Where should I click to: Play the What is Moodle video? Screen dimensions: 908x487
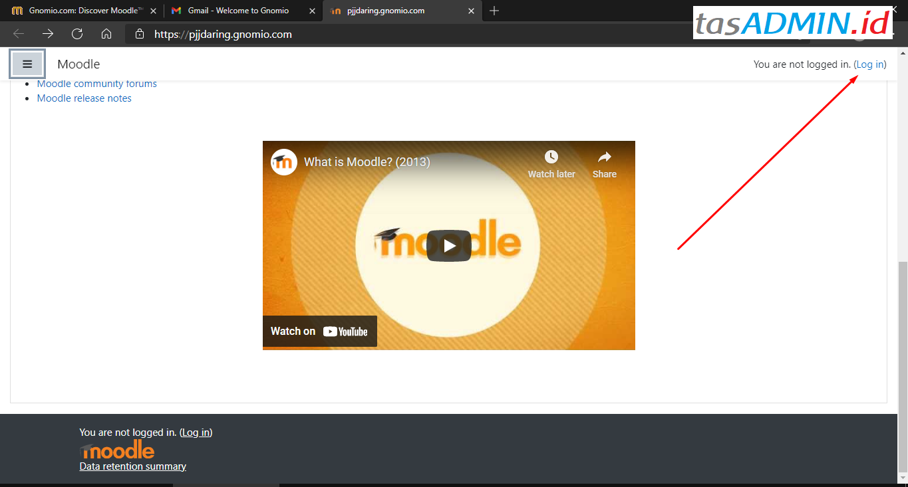click(449, 245)
